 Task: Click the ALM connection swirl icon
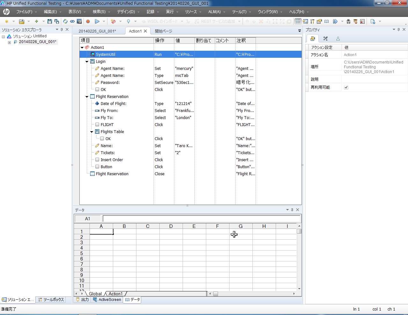click(65, 21)
